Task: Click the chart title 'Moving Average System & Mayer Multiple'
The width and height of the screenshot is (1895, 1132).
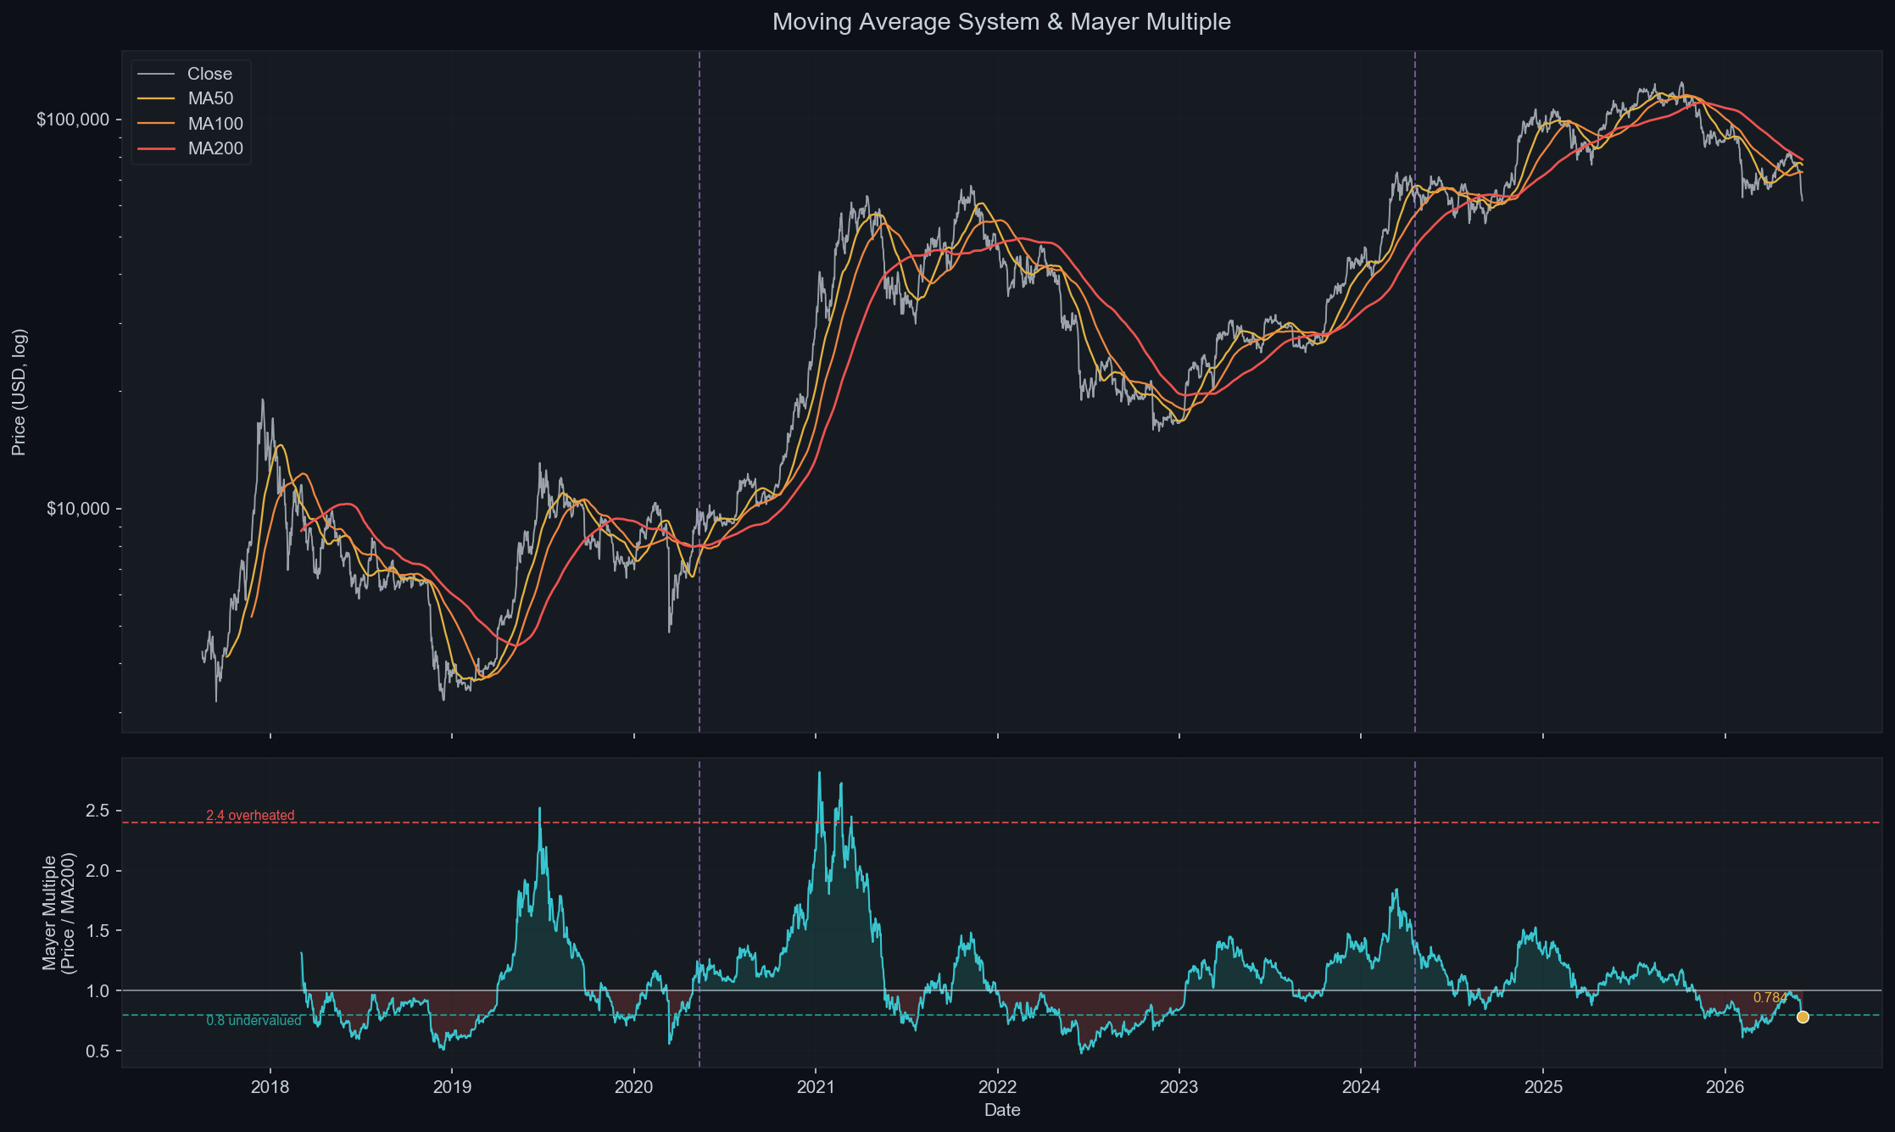Action: click(x=1001, y=22)
